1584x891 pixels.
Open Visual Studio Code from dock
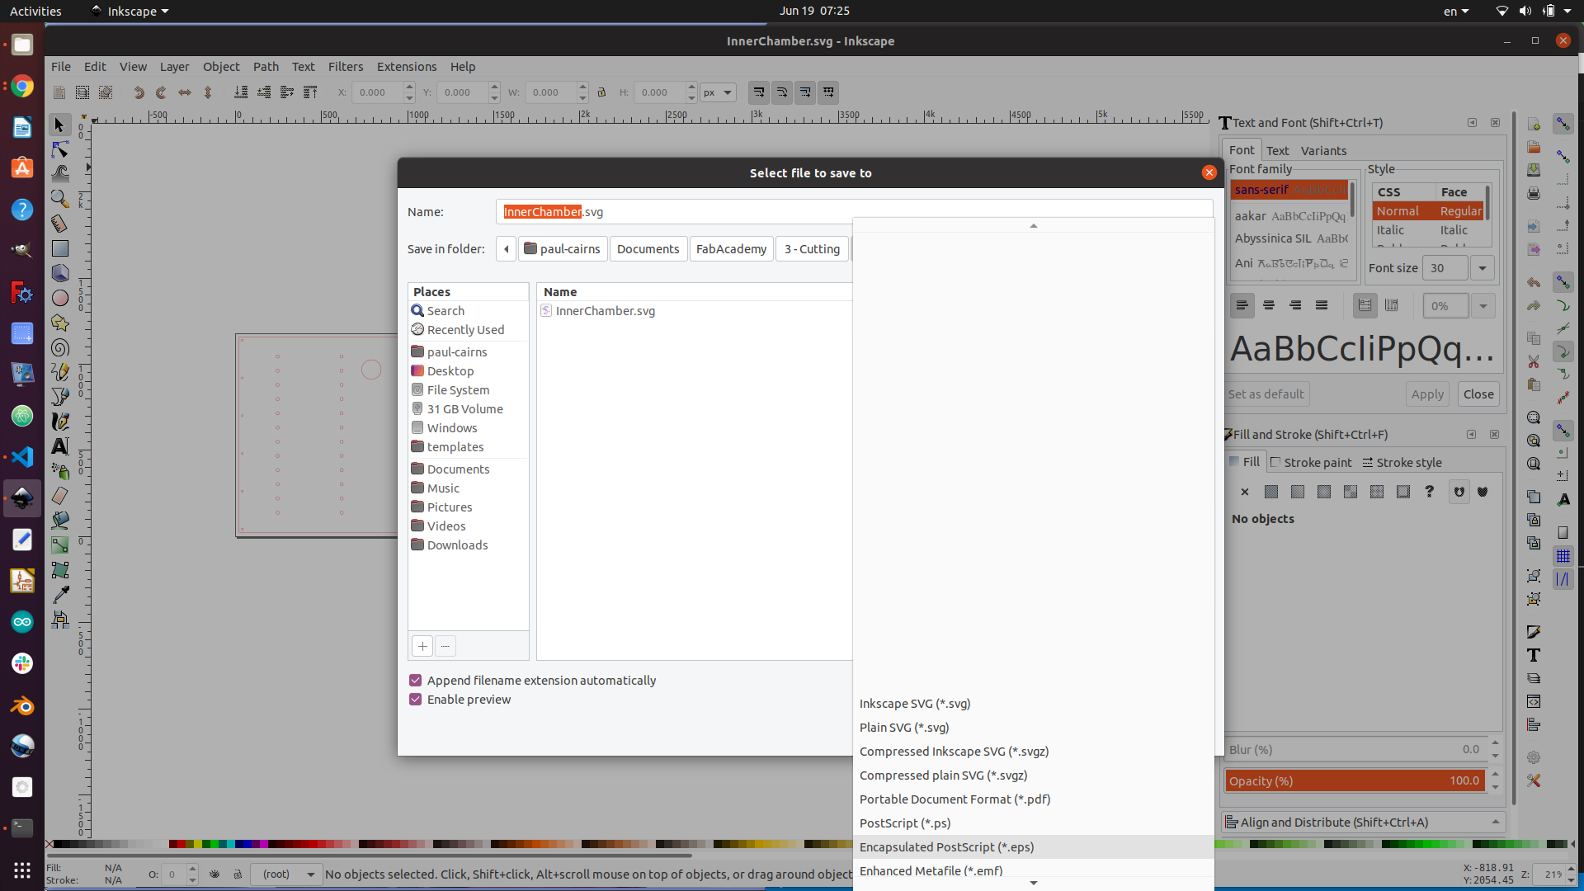(x=22, y=457)
